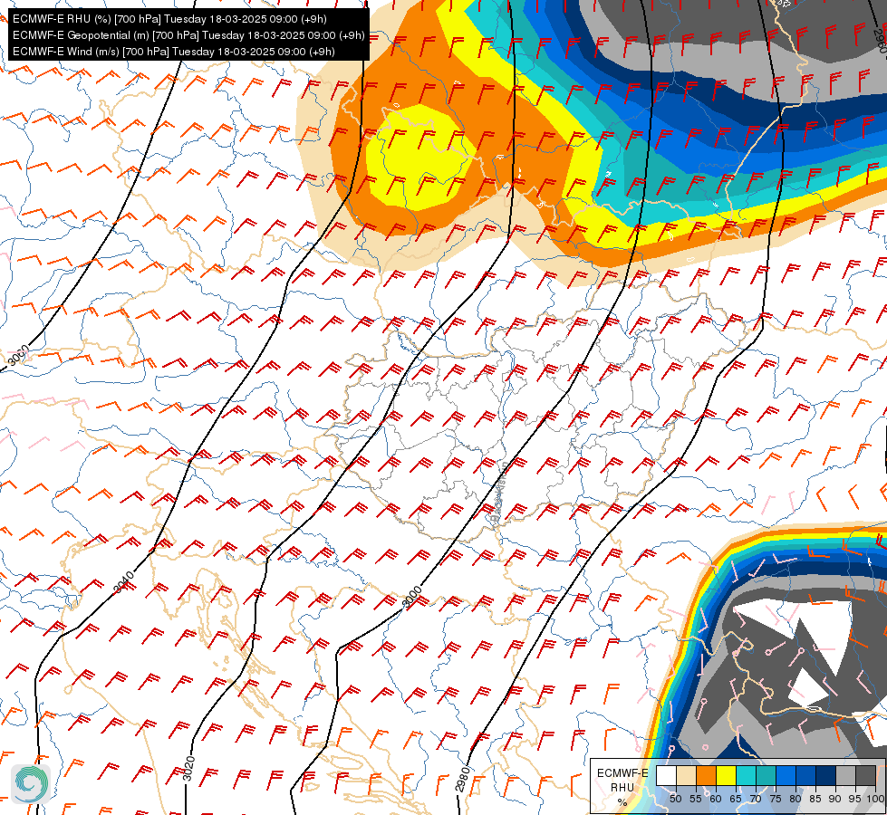Click the RHU label in the legend

[x=622, y=787]
